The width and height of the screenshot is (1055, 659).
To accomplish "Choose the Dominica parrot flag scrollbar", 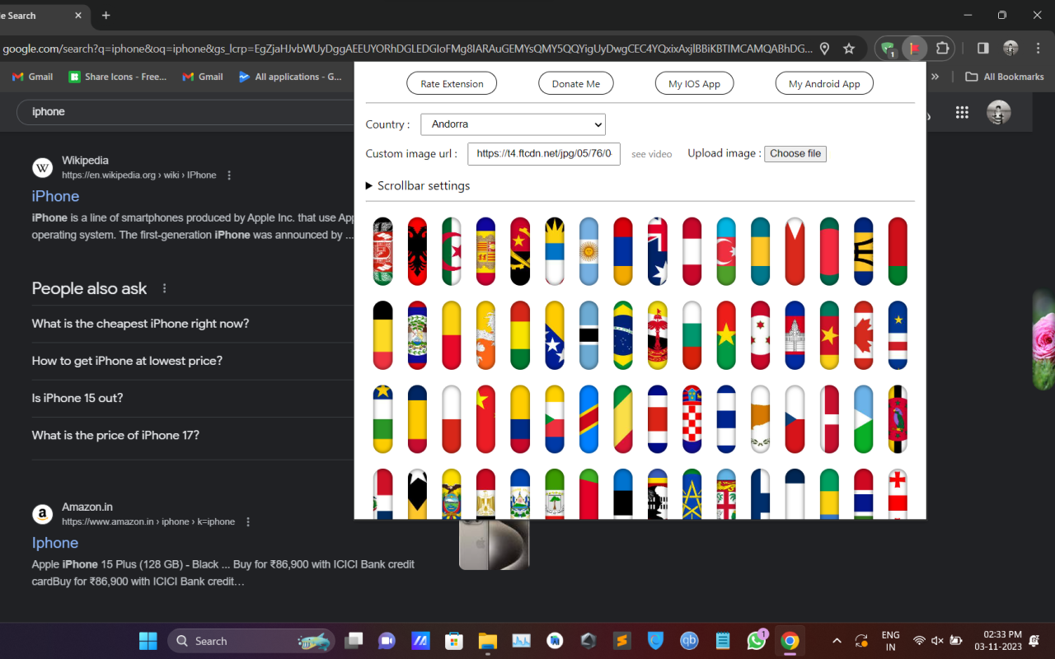I will tap(898, 419).
